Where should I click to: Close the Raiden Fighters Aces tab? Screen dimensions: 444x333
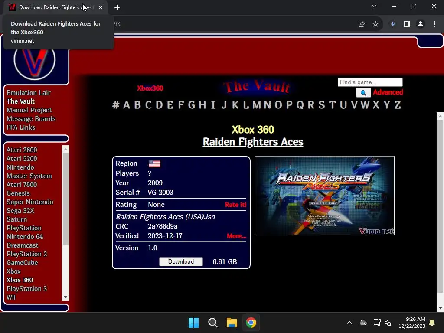101,7
